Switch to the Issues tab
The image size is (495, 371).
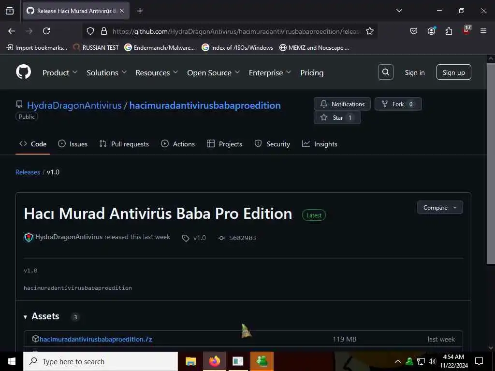pos(73,144)
